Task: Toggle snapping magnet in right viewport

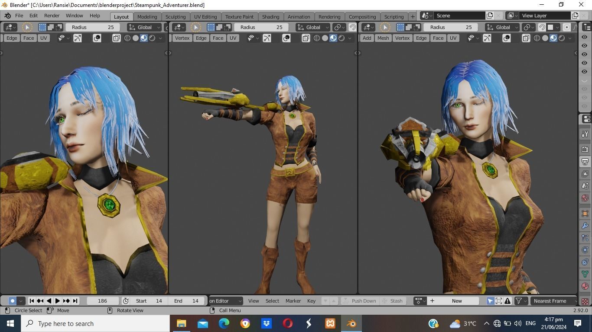Action: [x=542, y=27]
